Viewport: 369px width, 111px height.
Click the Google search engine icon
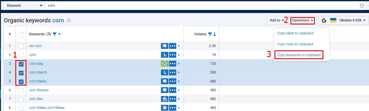tap(324, 20)
